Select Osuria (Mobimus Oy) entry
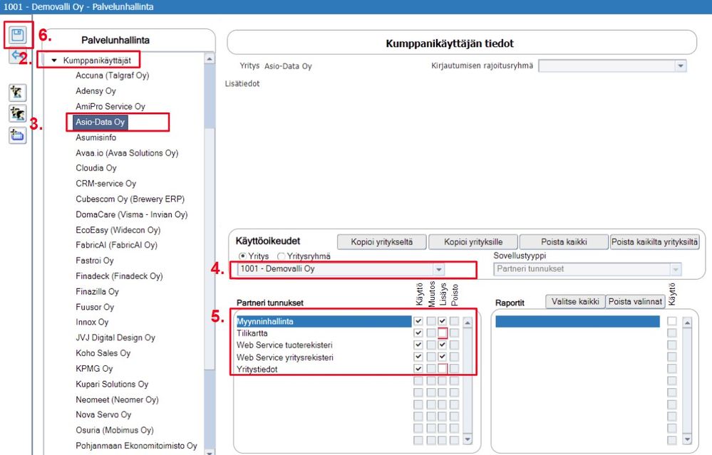The width and height of the screenshot is (712, 455). click(x=115, y=430)
